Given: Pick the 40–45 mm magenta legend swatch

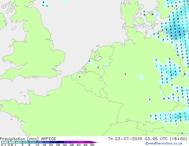Looking at the screenshot, I should coord(81,142).
